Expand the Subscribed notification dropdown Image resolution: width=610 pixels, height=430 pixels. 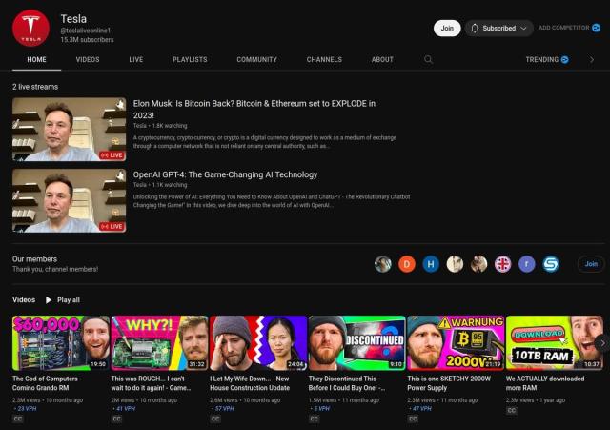pyautogui.click(x=498, y=29)
